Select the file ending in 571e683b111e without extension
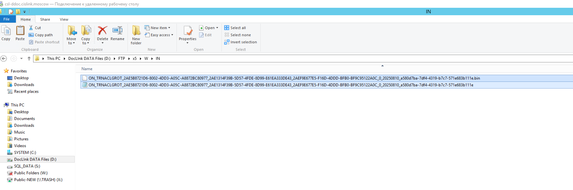573x190 pixels. pos(327,85)
